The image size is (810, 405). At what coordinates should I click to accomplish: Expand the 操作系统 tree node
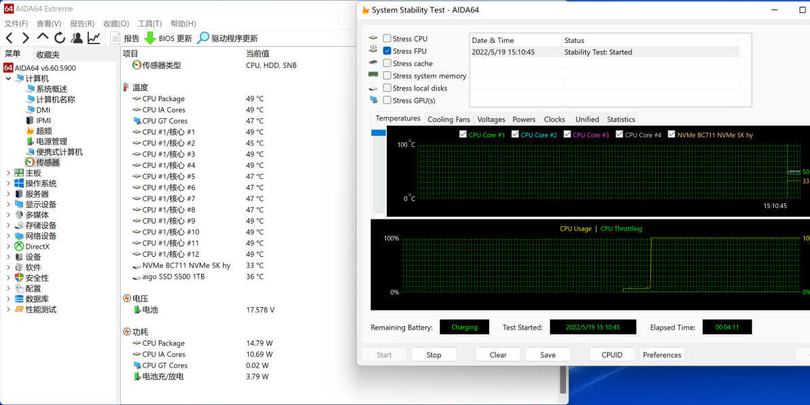[8, 183]
